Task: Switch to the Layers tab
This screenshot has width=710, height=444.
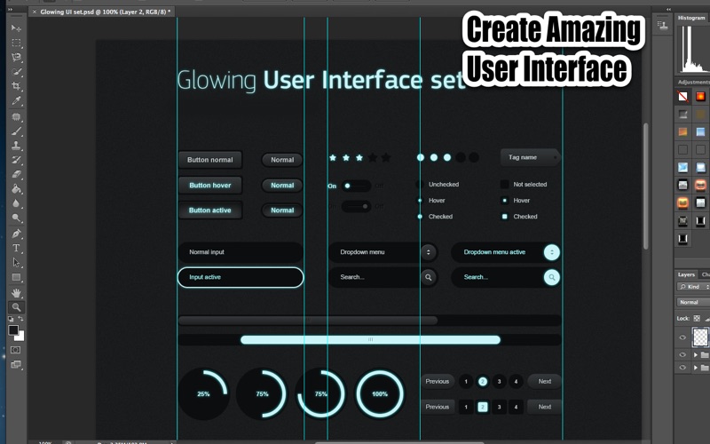Action: coord(686,274)
